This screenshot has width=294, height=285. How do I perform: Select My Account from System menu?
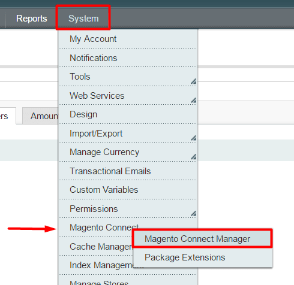click(x=128, y=39)
